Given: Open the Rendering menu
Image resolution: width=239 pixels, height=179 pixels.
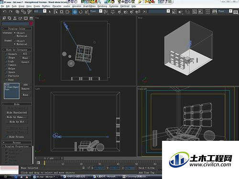Looking at the screenshot, I should pos(102,6).
